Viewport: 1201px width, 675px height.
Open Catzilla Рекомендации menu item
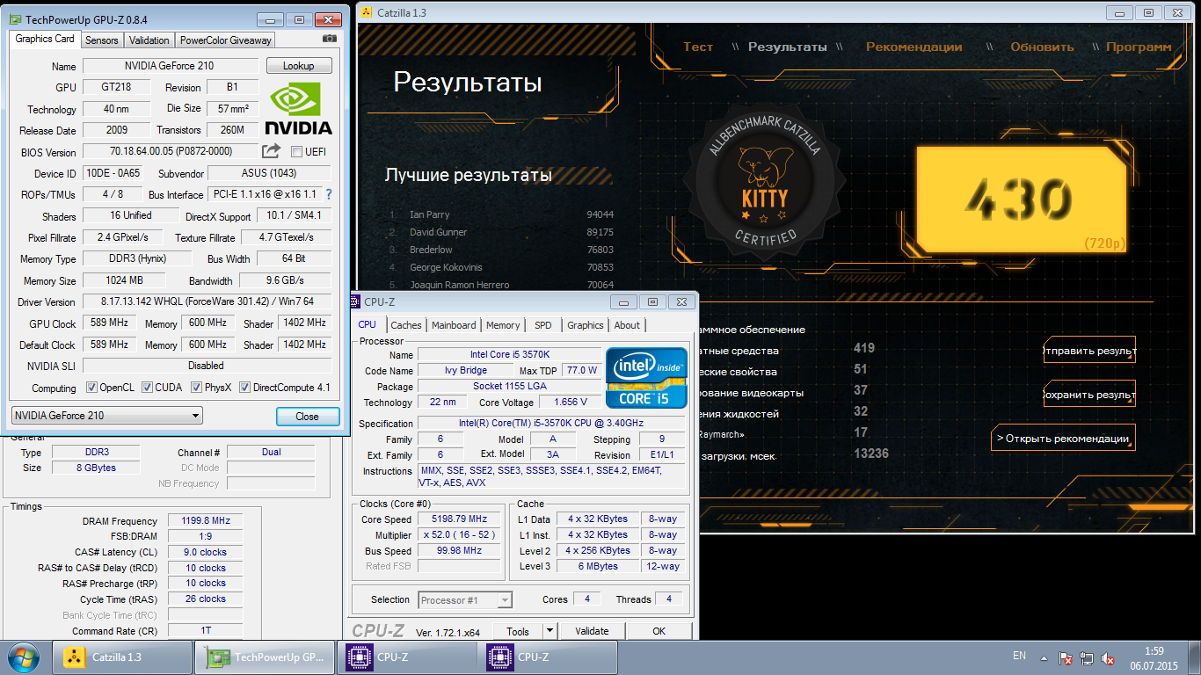pos(914,47)
